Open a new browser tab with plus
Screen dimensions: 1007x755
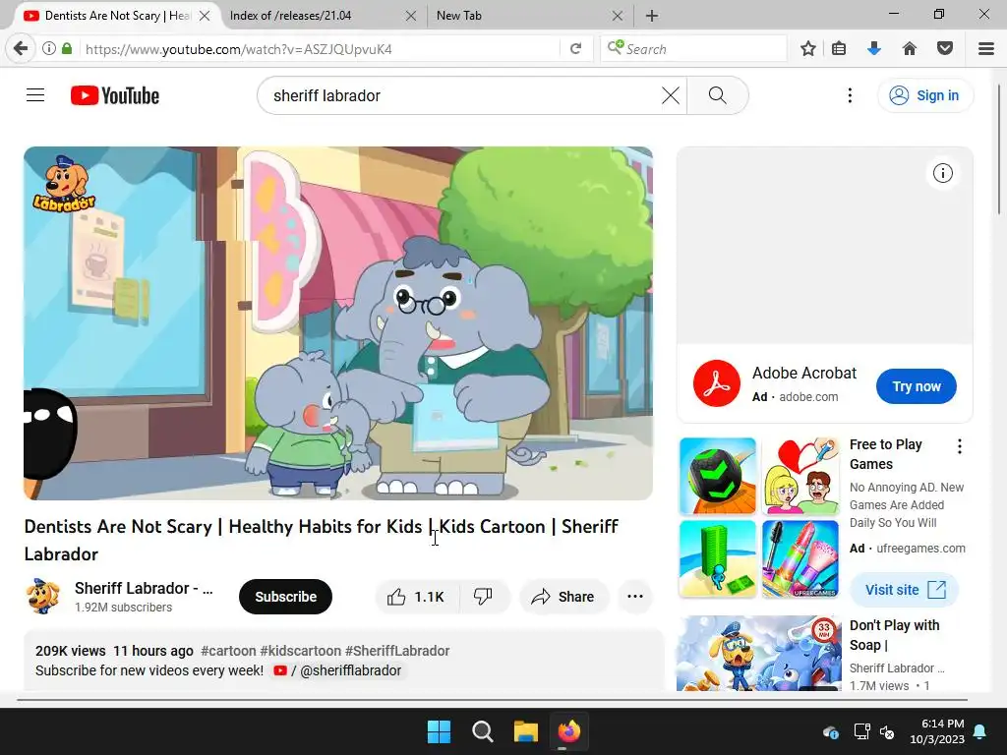coord(652,16)
